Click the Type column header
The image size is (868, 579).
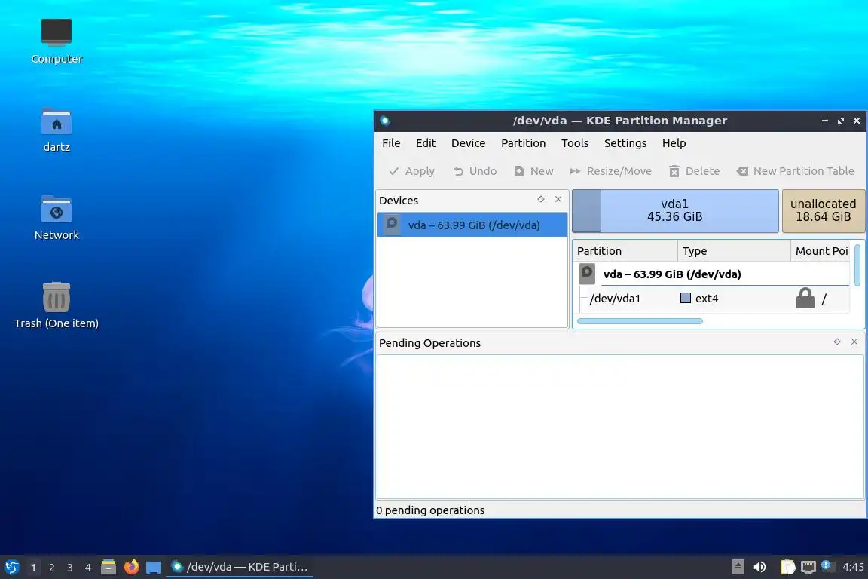[733, 251]
